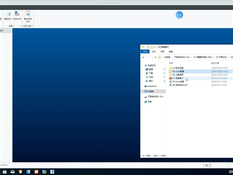Switch to the Home tab in Explorer
Viewport: 233px width, 175px height.
coord(154,52)
